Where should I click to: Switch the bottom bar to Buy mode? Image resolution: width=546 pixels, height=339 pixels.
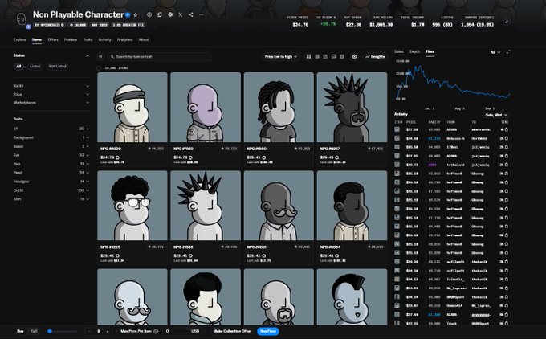coord(20,331)
